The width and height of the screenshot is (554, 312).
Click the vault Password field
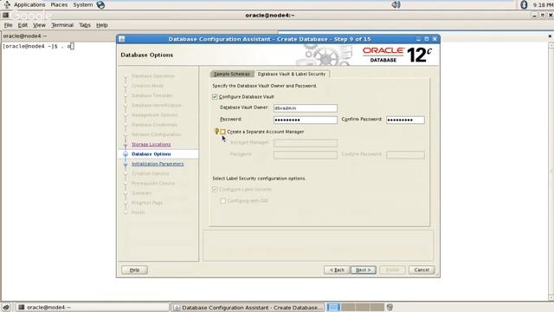[x=306, y=120]
